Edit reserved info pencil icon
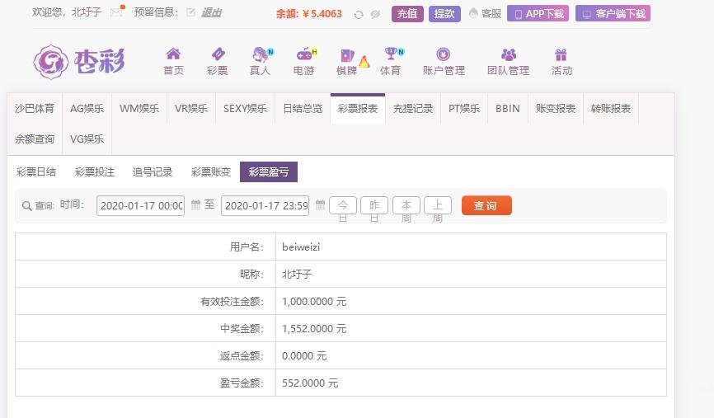The width and height of the screenshot is (714, 418). 190,12
